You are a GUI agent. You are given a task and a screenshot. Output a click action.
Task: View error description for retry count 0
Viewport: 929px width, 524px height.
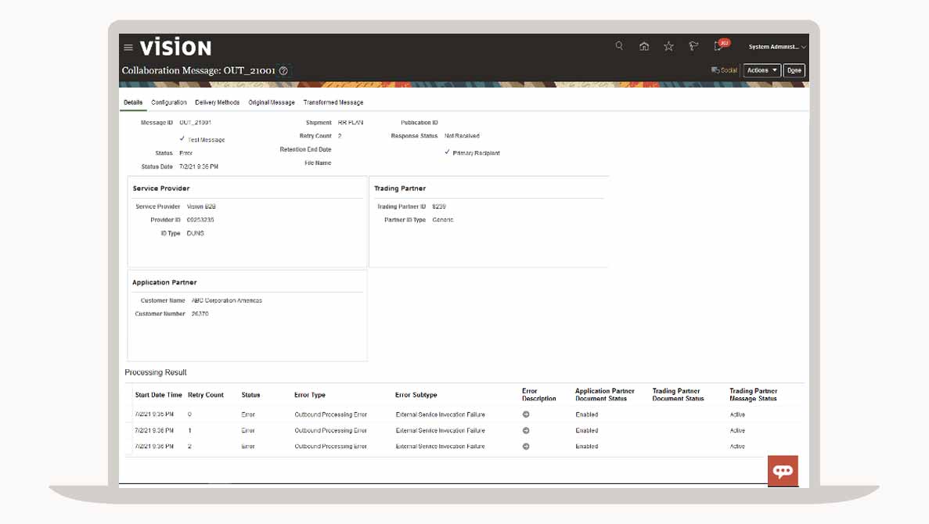(526, 415)
